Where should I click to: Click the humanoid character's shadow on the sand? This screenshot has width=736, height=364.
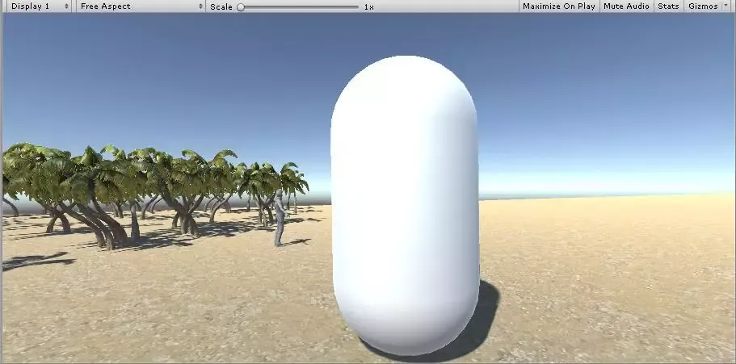(x=298, y=241)
